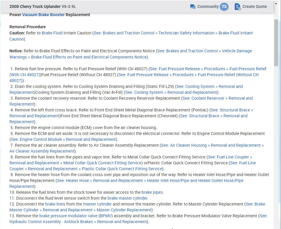Open Metal Collar Quick Connect Fitting Service link

[102, 163]
